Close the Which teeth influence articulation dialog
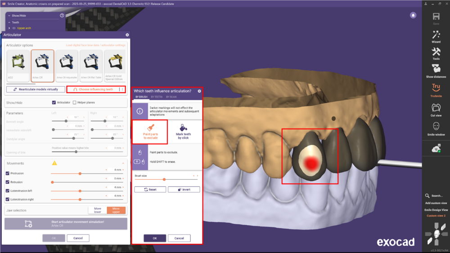The width and height of the screenshot is (450, 253). click(199, 91)
